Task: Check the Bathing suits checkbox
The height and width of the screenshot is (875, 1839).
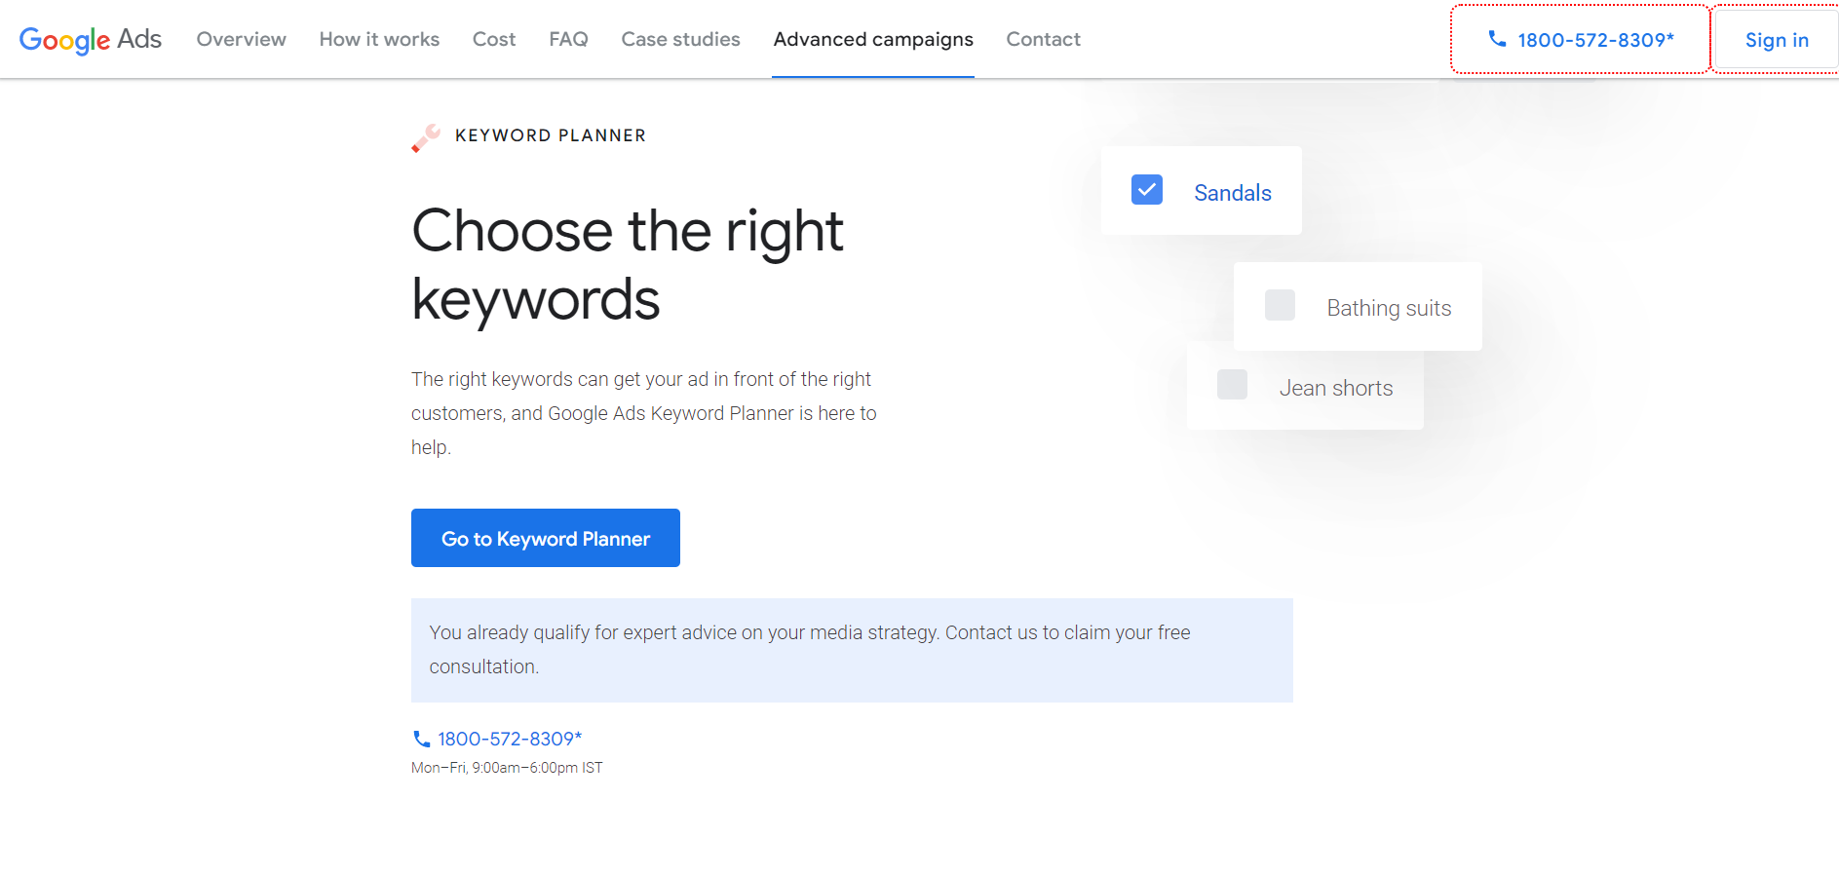Action: coord(1280,305)
